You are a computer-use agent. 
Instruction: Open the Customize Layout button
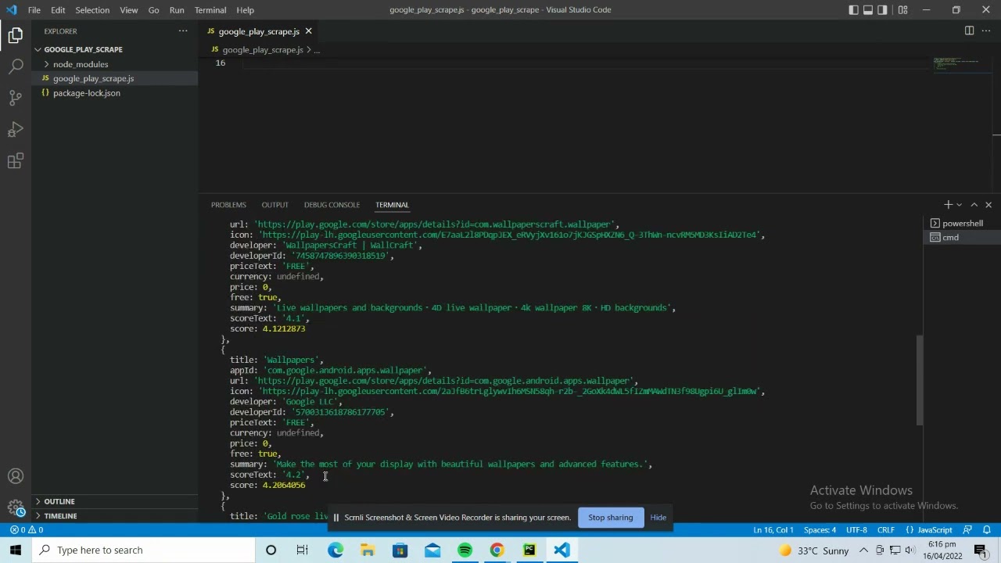[903, 10]
